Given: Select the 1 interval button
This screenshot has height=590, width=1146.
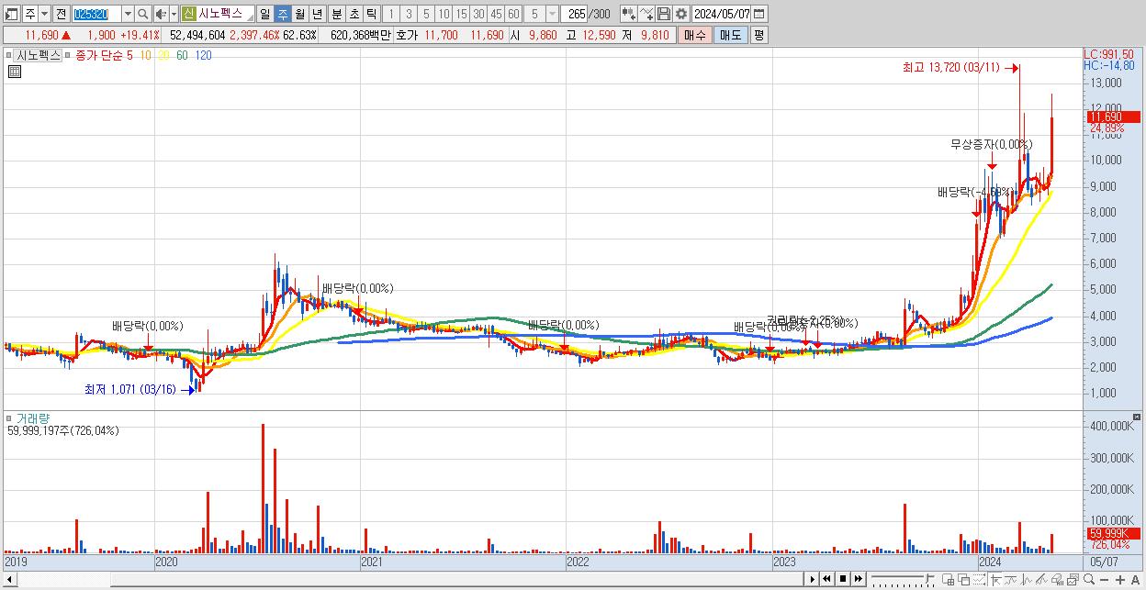Looking at the screenshot, I should coord(390,14).
